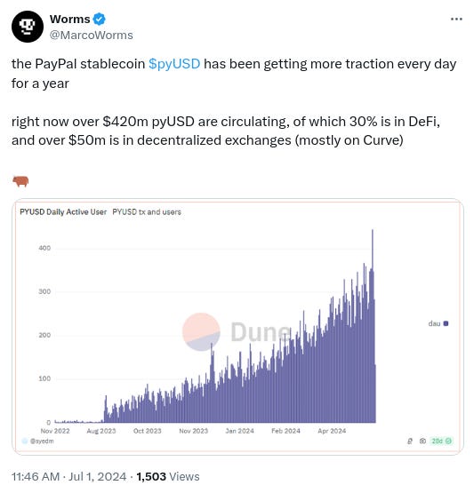Click the 1,503 Views count
The height and width of the screenshot is (493, 474).
coord(168,477)
